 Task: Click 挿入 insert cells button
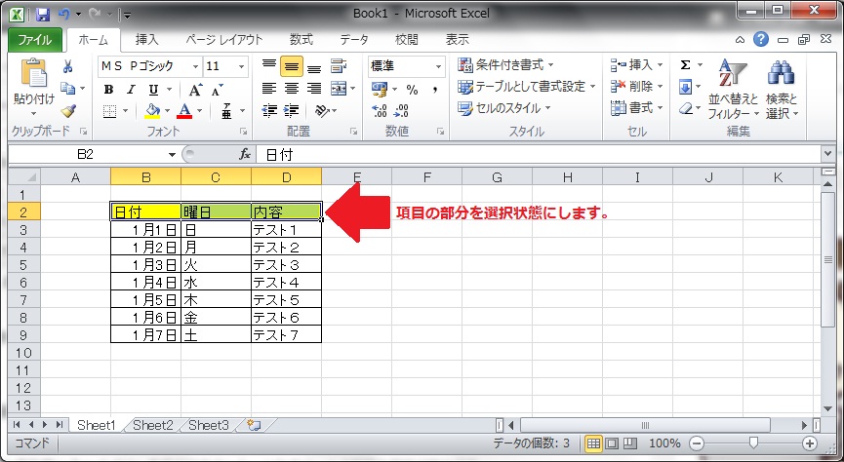click(x=637, y=65)
